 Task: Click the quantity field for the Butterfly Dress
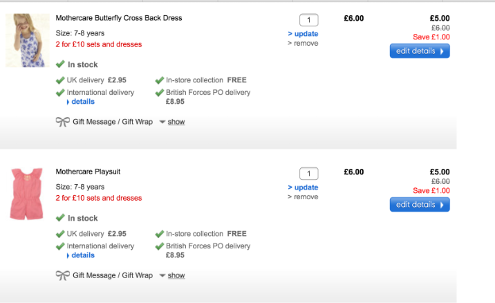308,20
